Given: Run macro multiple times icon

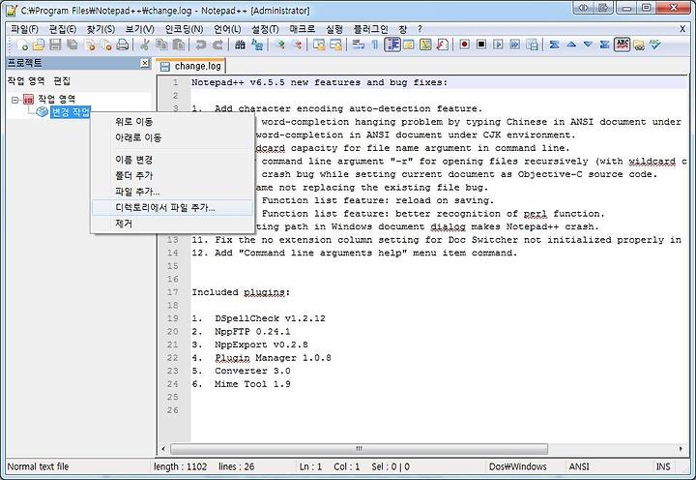Looking at the screenshot, I should (515, 45).
